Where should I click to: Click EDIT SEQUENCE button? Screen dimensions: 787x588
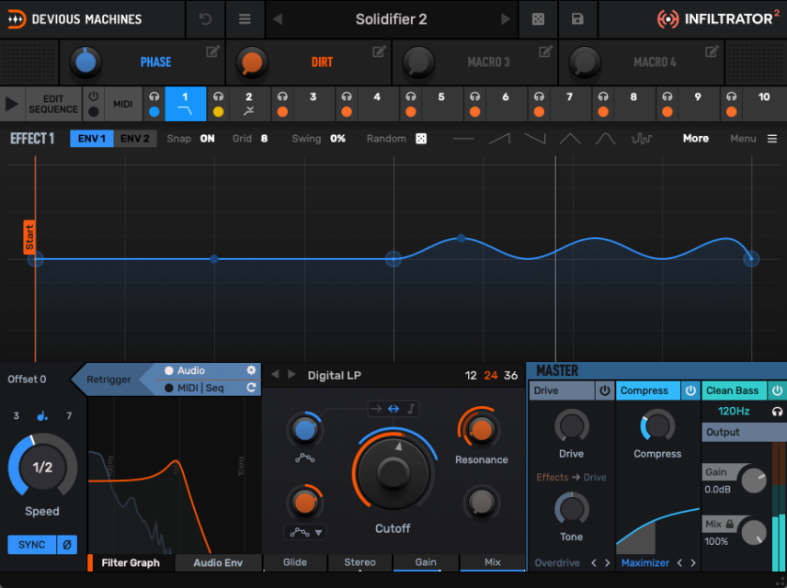point(53,104)
